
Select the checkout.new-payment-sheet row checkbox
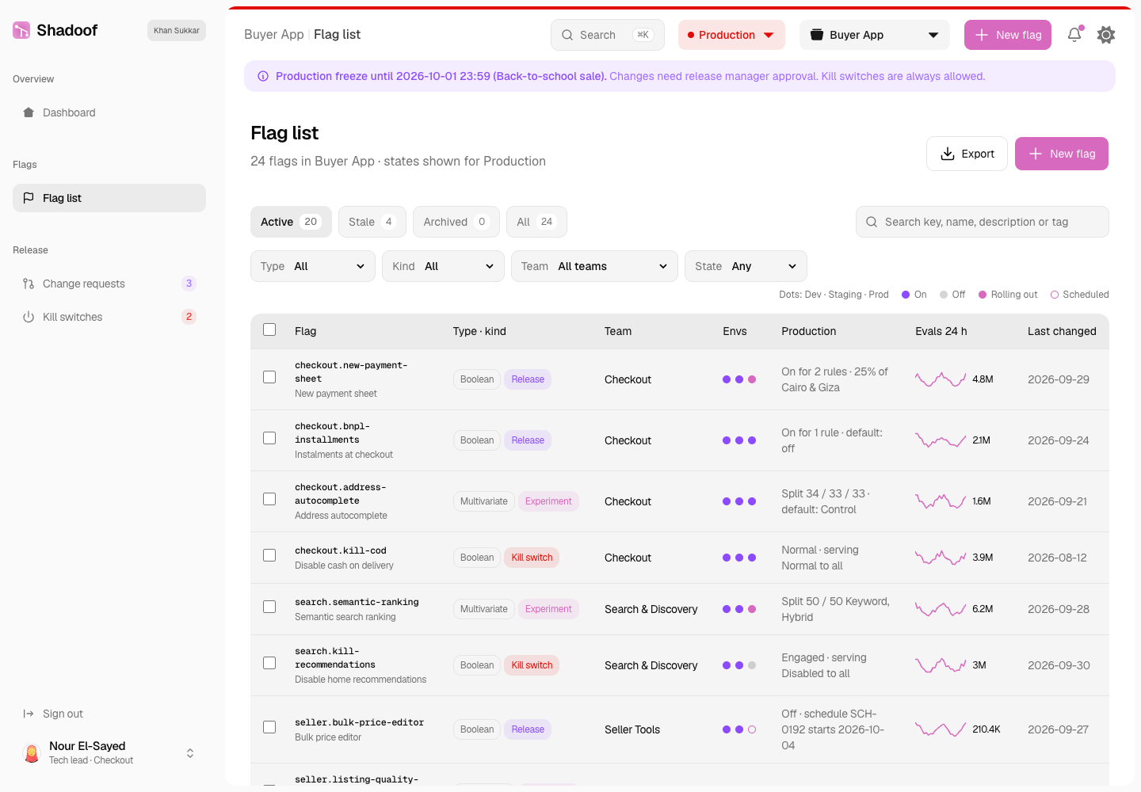point(269,377)
